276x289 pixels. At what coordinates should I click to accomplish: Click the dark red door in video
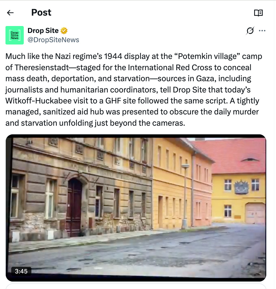tap(74, 207)
